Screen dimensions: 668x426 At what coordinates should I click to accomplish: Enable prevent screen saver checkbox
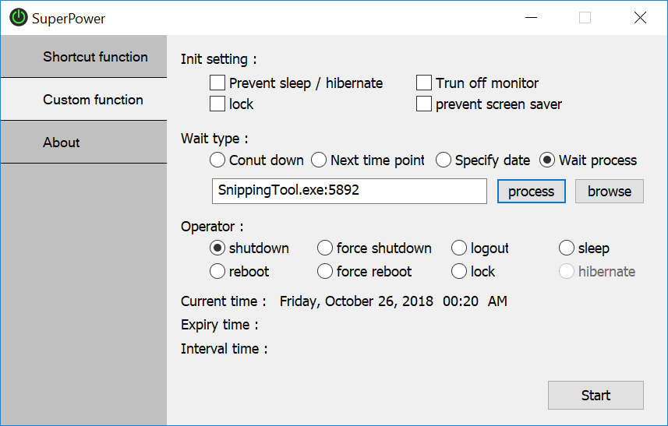pyautogui.click(x=424, y=104)
